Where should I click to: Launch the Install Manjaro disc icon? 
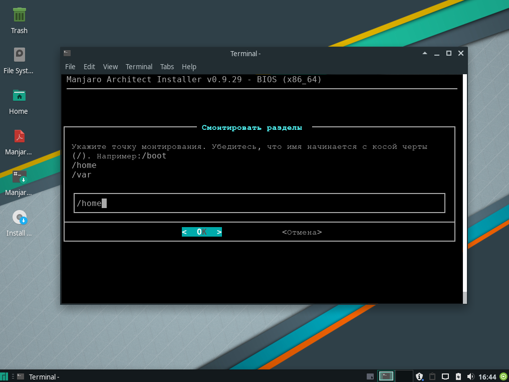pyautogui.click(x=19, y=218)
